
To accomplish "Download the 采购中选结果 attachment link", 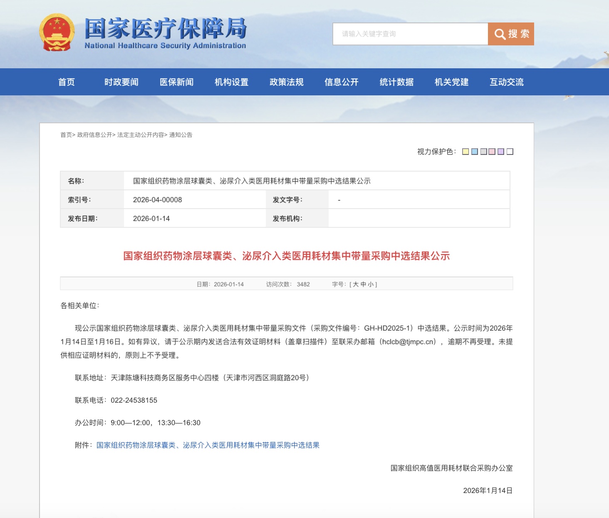I will click(208, 445).
